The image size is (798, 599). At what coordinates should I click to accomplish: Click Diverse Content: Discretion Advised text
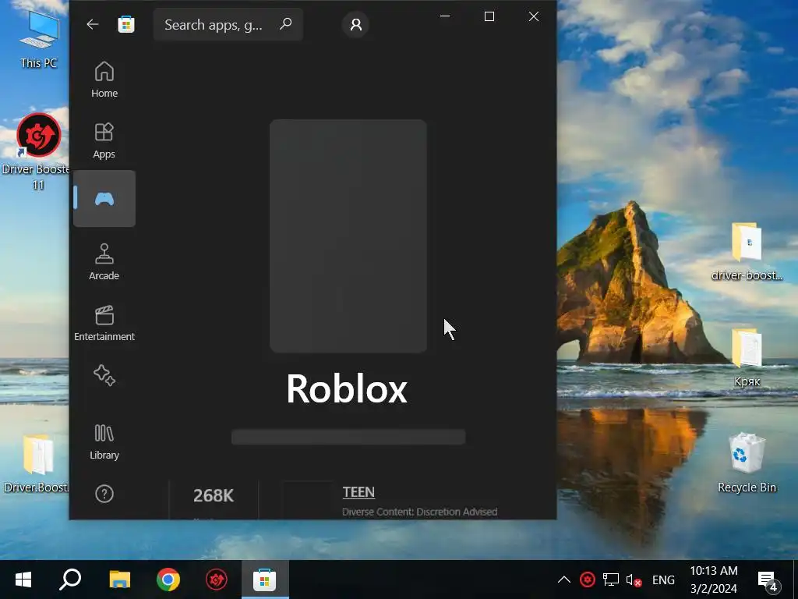point(420,512)
